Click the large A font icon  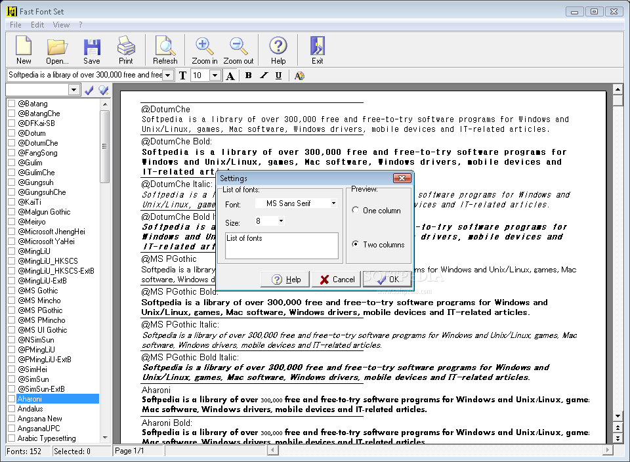pos(230,75)
